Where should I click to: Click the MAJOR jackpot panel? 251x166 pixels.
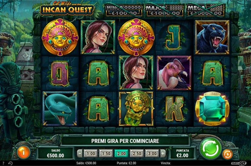(165, 10)
